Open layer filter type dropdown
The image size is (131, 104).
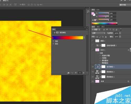tap(96, 30)
